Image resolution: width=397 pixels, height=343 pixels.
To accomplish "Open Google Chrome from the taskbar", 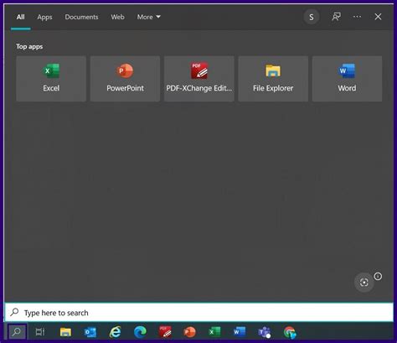I will [x=290, y=332].
